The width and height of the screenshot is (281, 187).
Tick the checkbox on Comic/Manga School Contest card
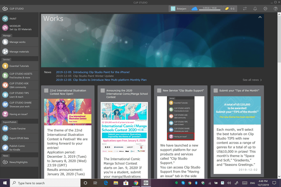103,91
